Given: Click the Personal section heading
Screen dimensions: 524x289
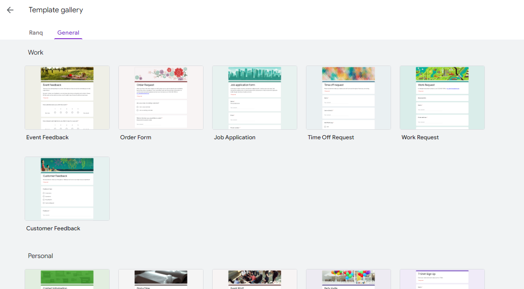Looking at the screenshot, I should coord(41,256).
